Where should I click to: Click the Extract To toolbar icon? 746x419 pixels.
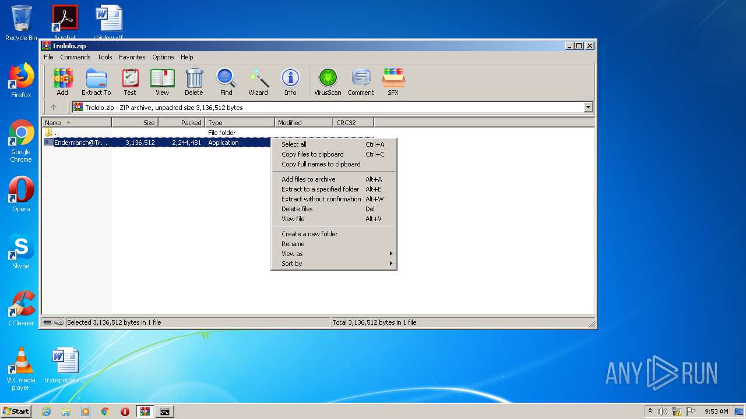coord(96,82)
